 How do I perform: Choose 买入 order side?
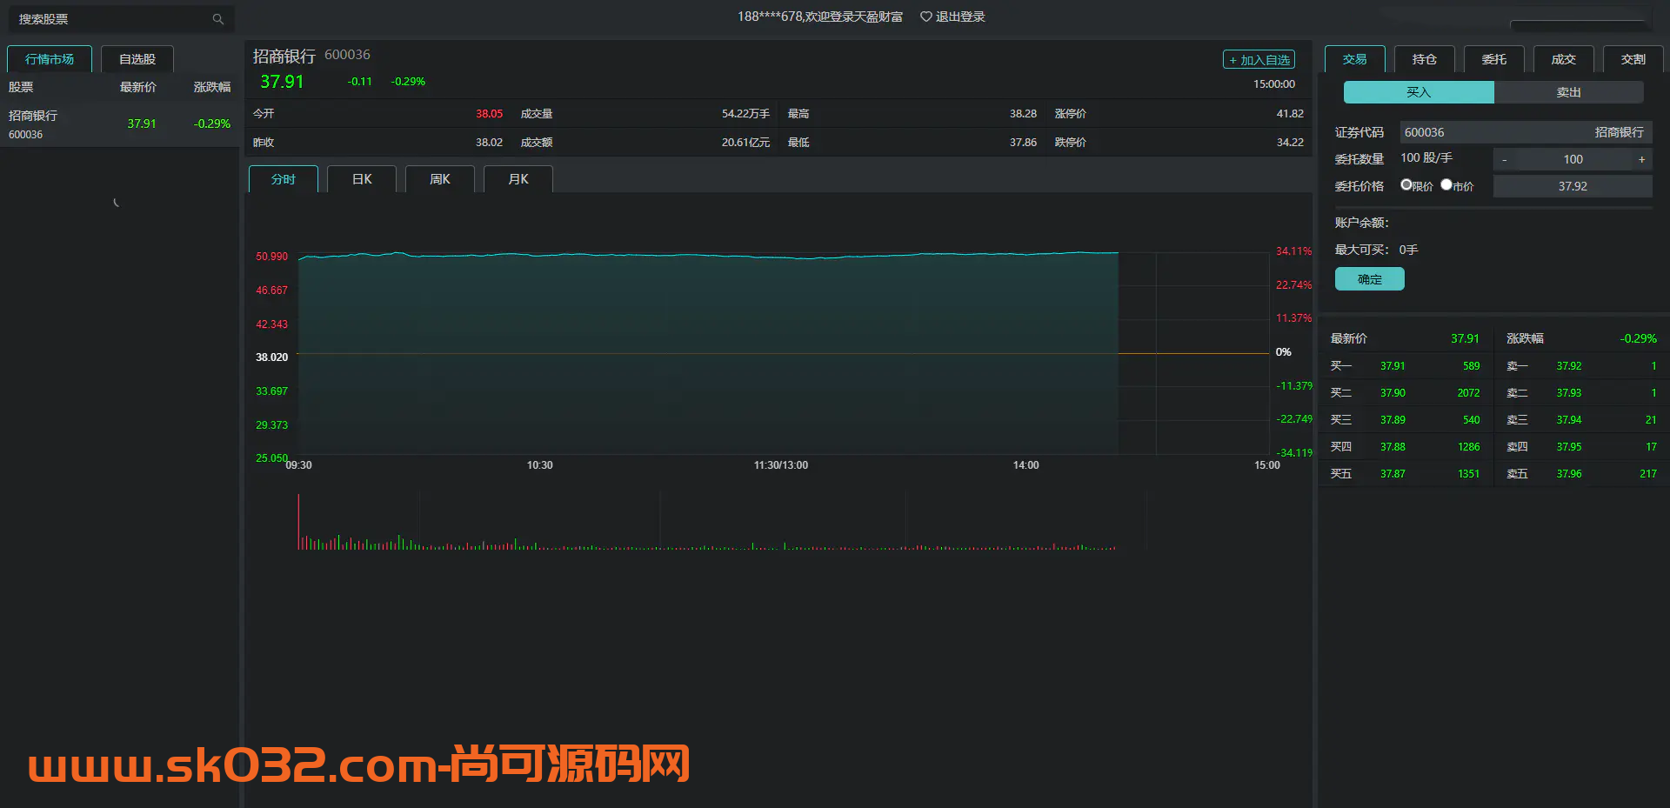tap(1419, 92)
